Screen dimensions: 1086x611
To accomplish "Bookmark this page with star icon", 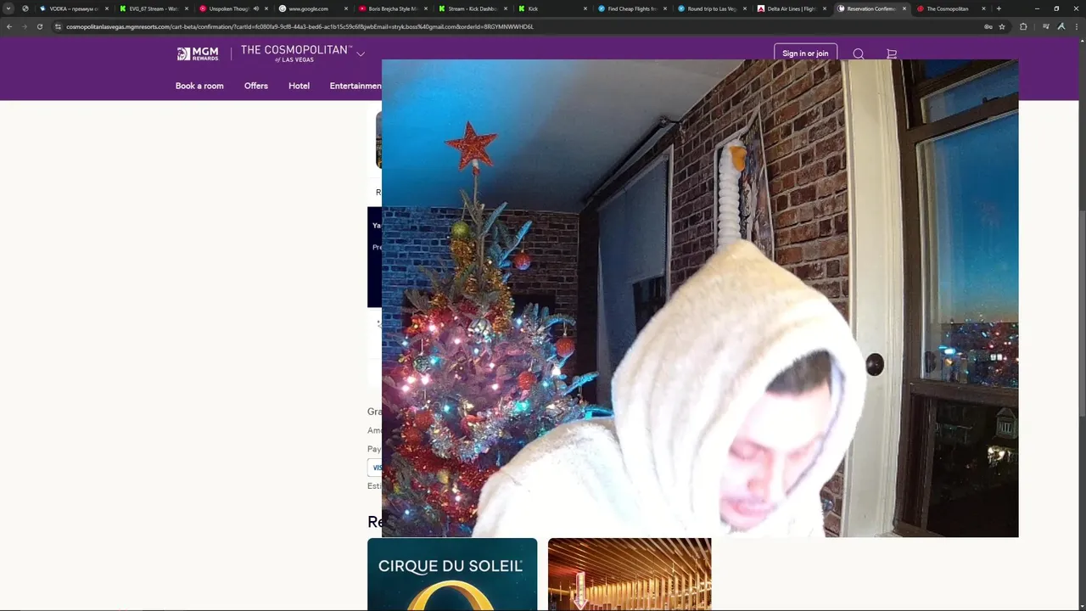I will (x=1002, y=26).
